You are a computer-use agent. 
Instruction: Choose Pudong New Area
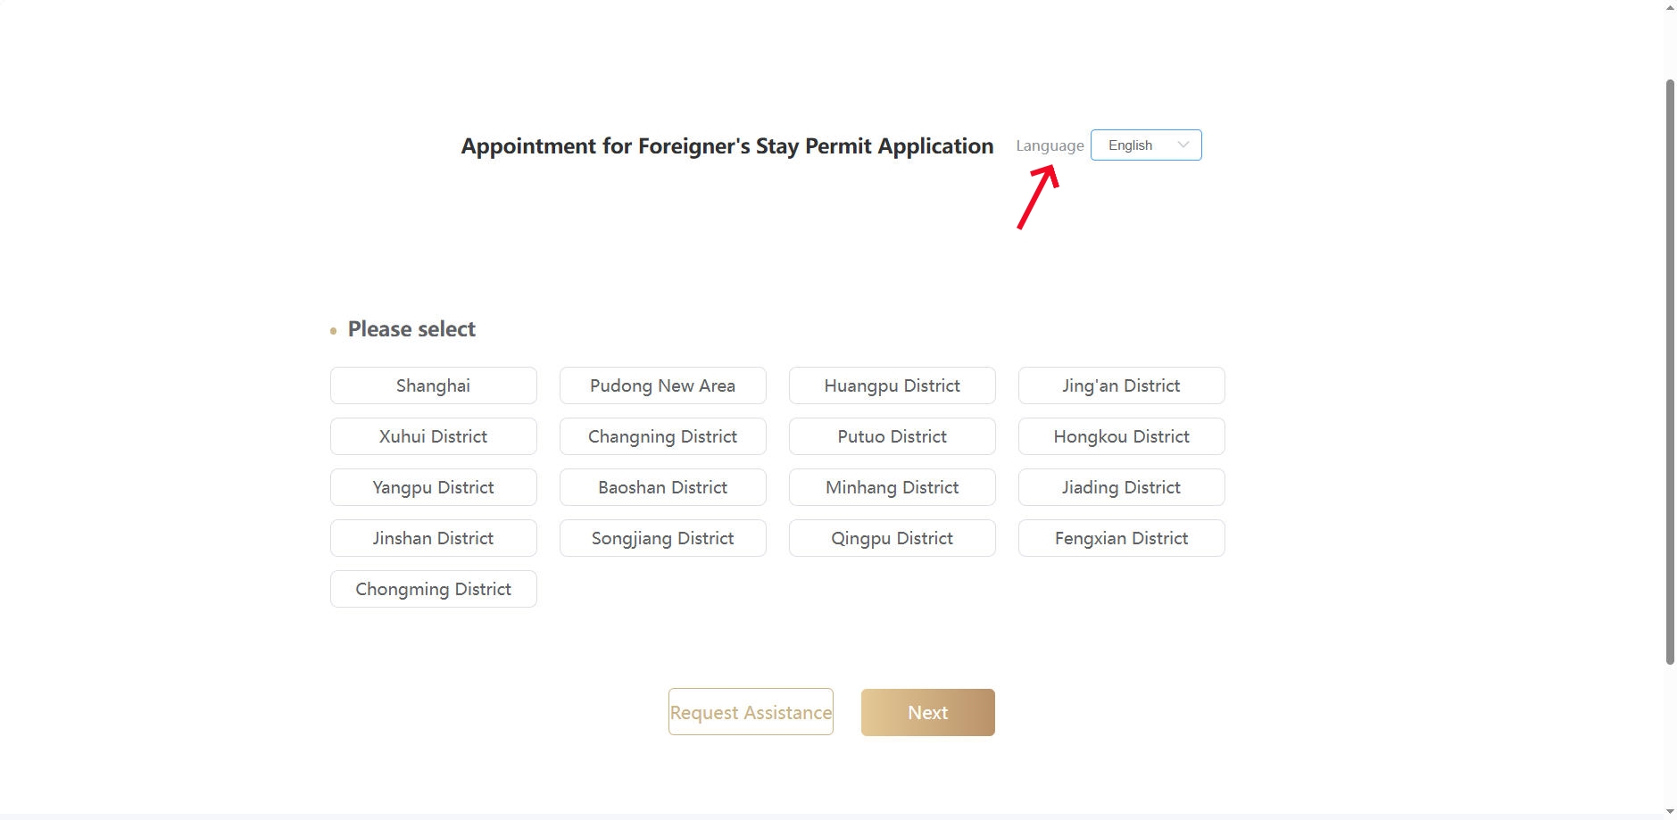663,385
